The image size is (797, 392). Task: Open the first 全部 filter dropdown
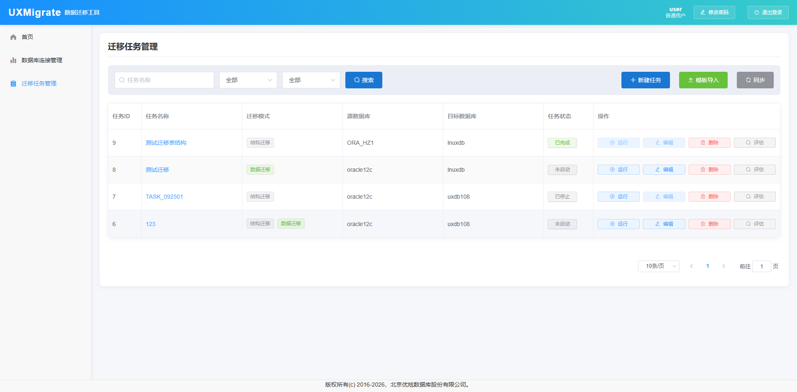point(248,80)
